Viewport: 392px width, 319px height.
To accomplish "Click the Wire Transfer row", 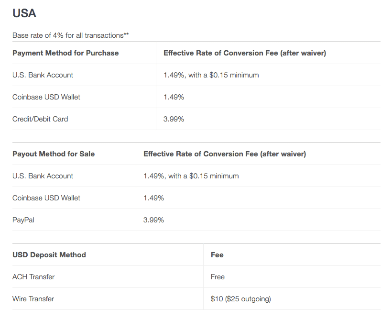I will [33, 299].
